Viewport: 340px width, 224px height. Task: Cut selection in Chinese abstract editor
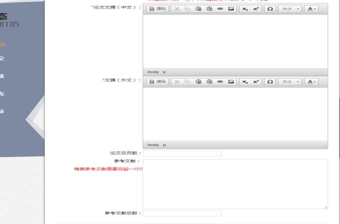coord(177,9)
